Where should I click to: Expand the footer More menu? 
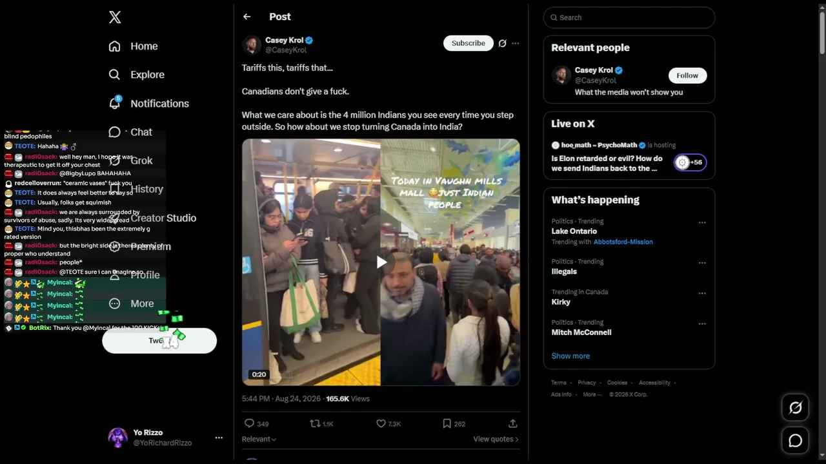[x=592, y=394]
